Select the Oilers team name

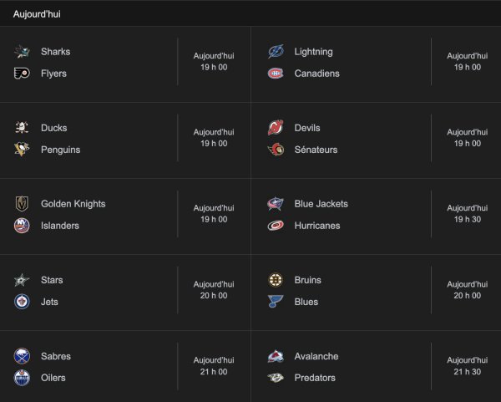[x=53, y=378]
